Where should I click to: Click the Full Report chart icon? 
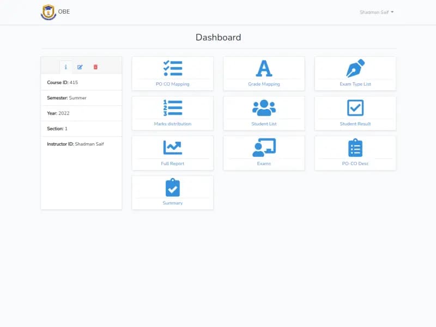172,148
